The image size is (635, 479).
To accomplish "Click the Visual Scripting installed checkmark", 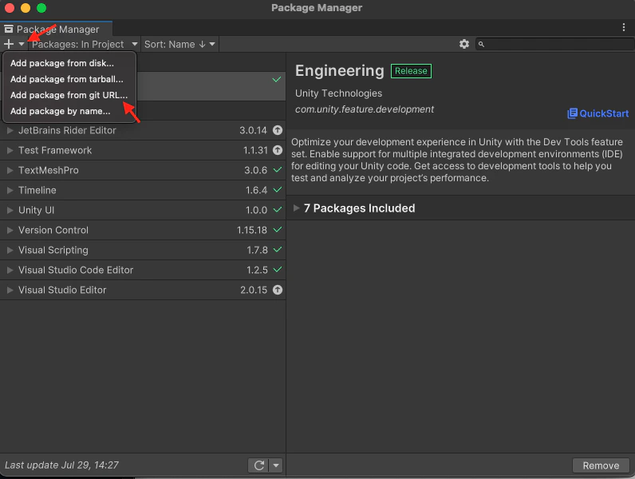I will 278,250.
